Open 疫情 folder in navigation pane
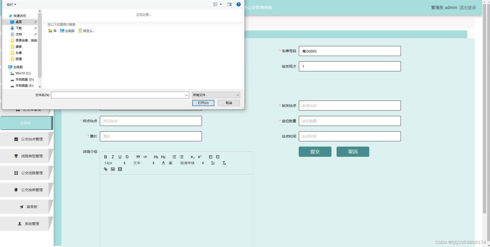Screen dimensions: 490x247 click(18, 59)
